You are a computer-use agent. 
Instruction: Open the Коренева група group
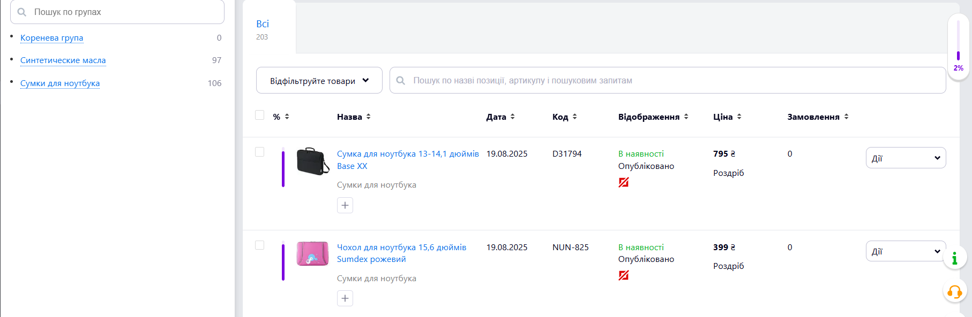51,37
